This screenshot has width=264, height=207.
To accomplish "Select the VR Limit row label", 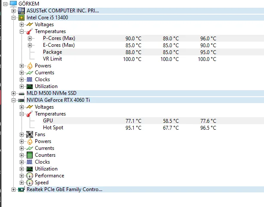I will point(52,59).
